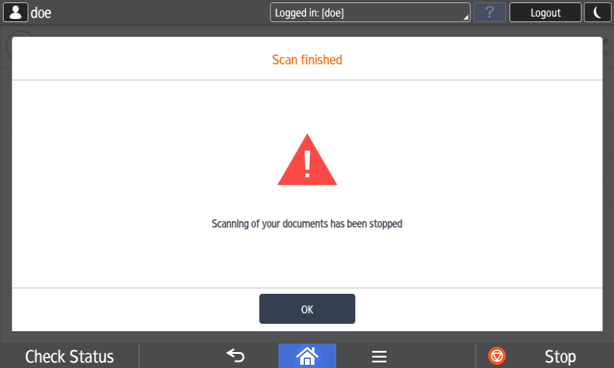Viewport: 614px width, 368px height.
Task: Click the orange Stop icon
Action: point(497,356)
